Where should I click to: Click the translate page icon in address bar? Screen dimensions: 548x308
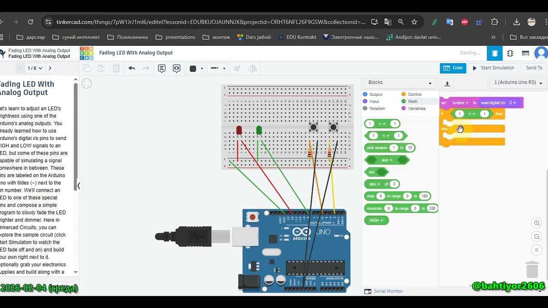click(388, 22)
